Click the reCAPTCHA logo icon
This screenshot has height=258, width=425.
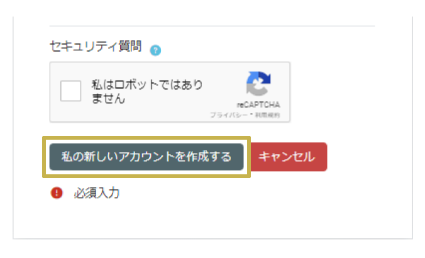[x=258, y=84]
